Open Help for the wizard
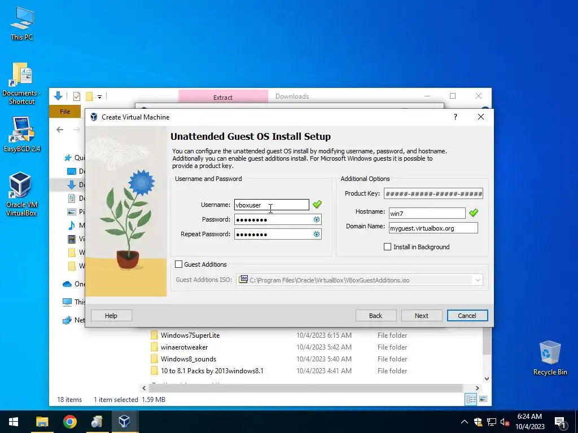 pos(111,316)
